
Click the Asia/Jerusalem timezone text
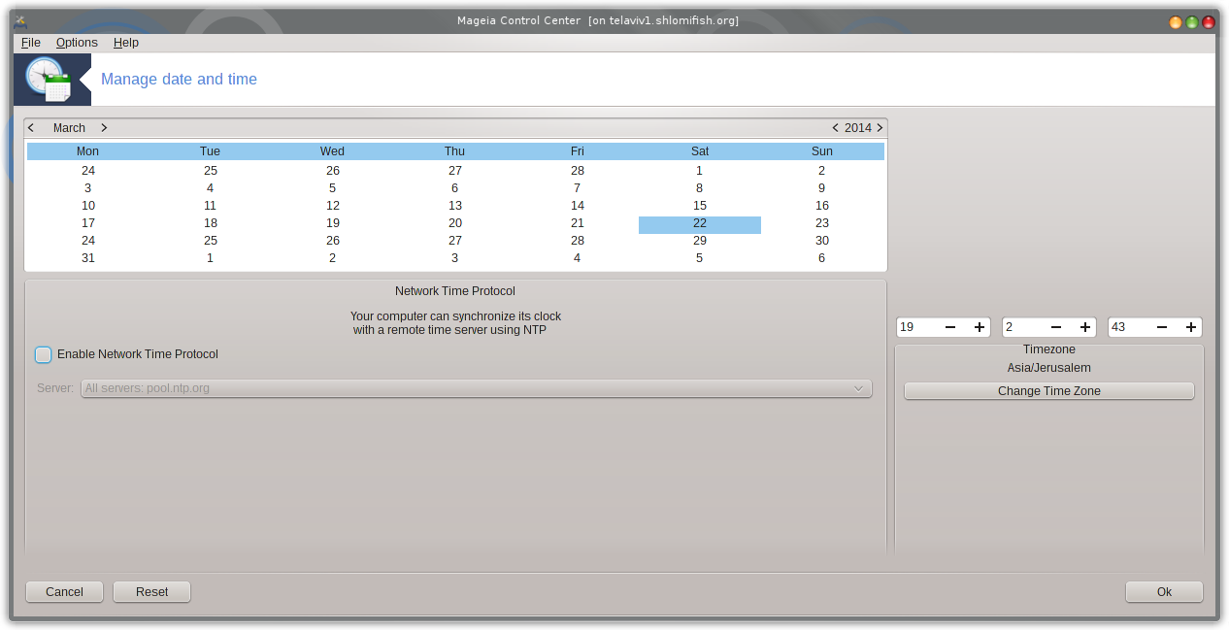[x=1049, y=368]
